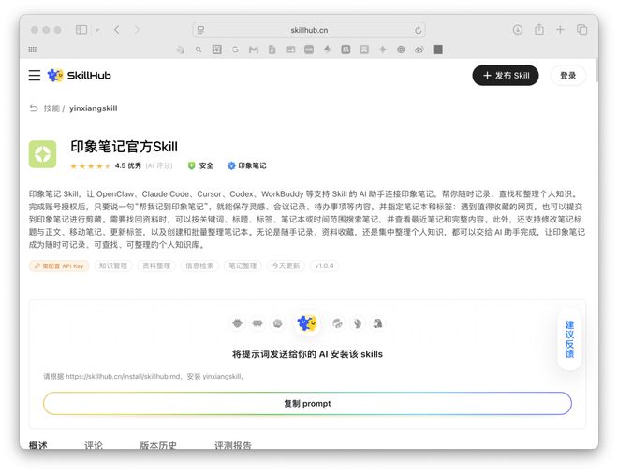Open the document-shaped bookmark icon
Screen dimensions: 618x473
272,50
